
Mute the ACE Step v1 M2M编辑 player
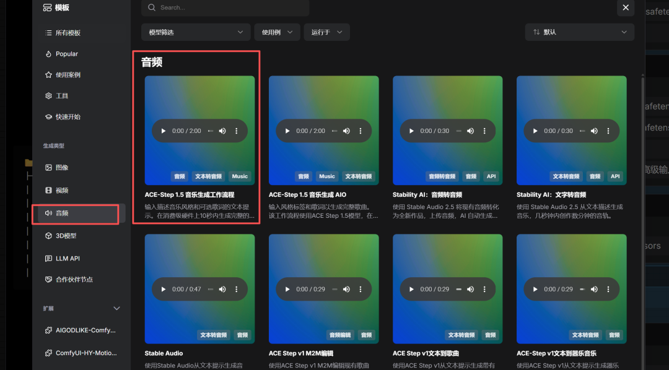coord(346,289)
